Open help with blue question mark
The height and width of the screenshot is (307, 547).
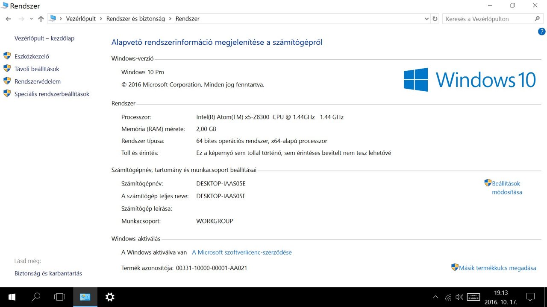coord(541,32)
